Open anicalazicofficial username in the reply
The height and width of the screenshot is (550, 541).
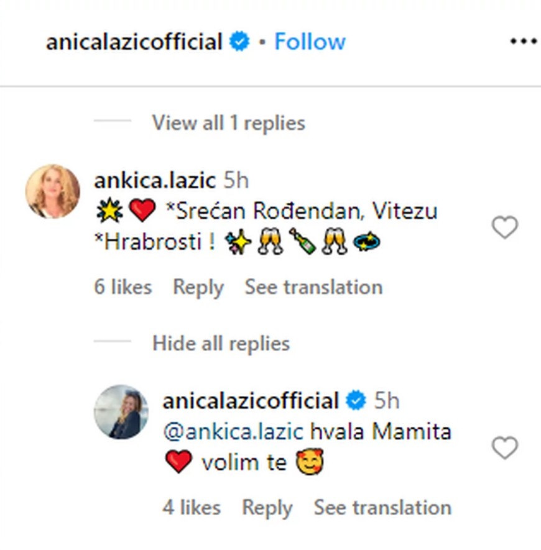[251, 401]
